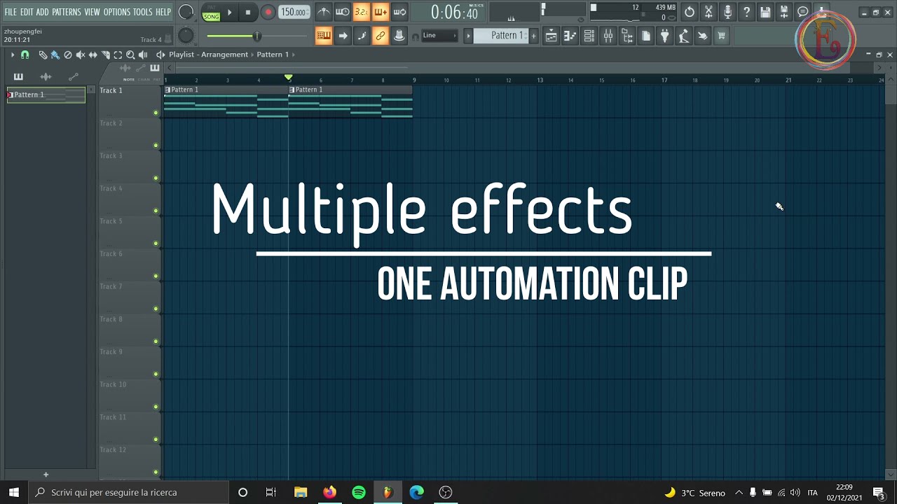This screenshot has height=504, width=897.
Task: Show hidden system tray icons chevron
Action: point(739,492)
